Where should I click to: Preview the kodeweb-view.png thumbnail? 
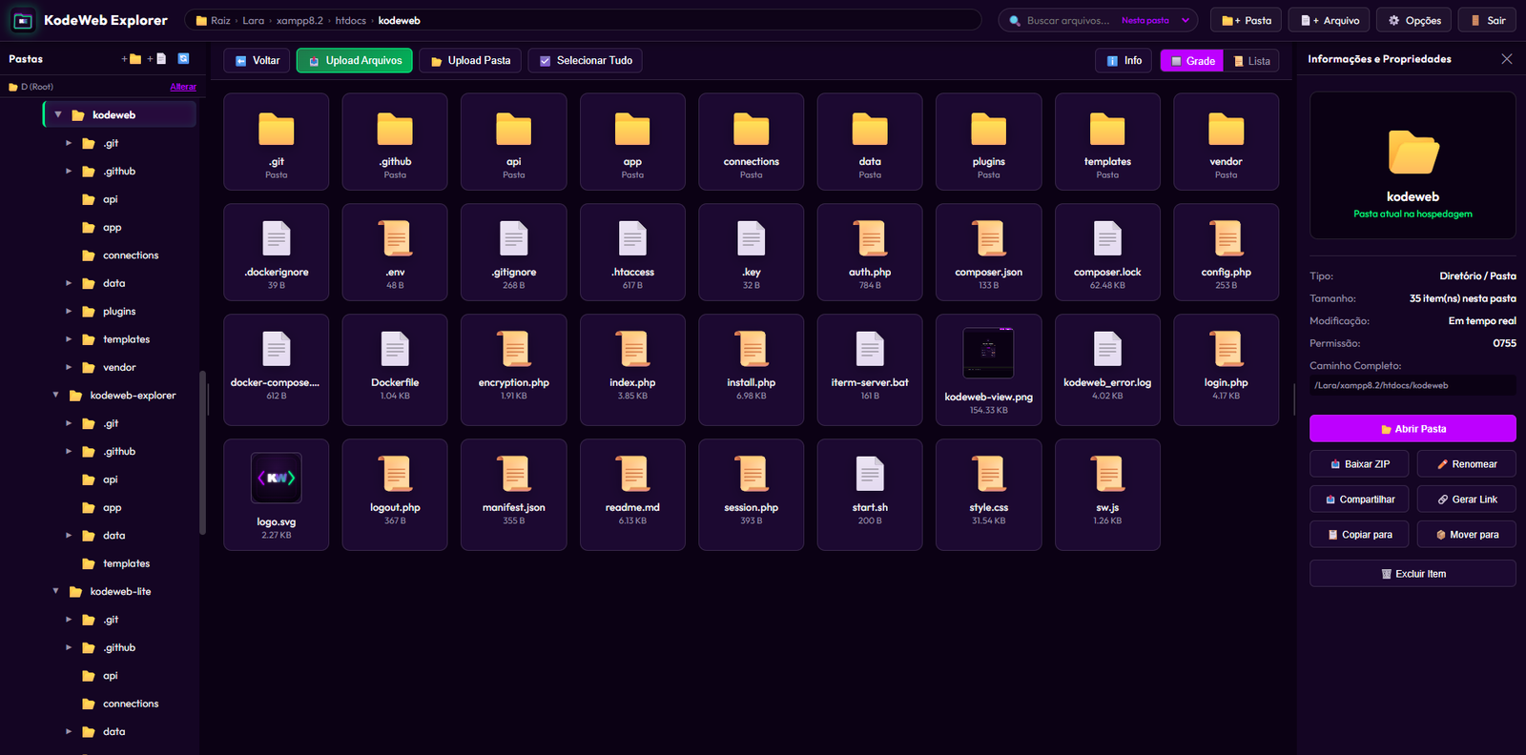tap(989, 353)
